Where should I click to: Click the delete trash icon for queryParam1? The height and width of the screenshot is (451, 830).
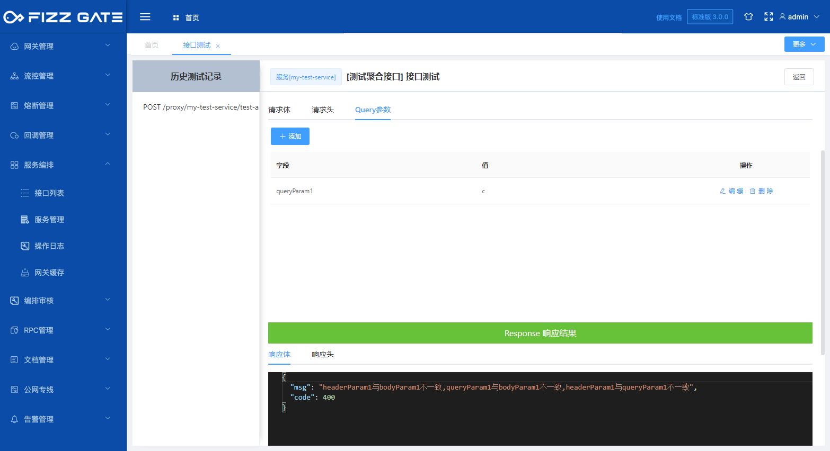pos(753,191)
